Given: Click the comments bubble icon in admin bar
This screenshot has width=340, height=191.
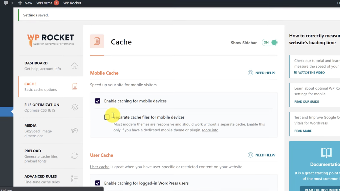Looking at the screenshot, I should point(6,3).
